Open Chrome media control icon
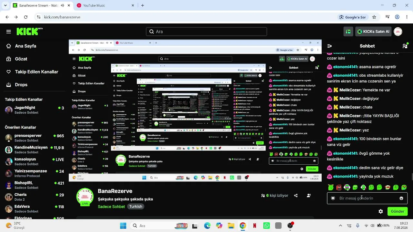This screenshot has width=413, height=232. point(388,17)
